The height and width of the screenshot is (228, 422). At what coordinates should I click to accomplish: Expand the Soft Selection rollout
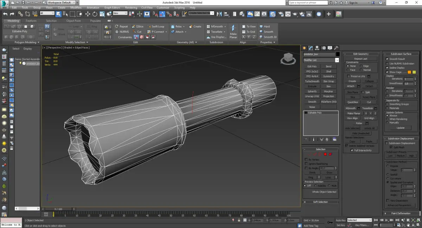[x=320, y=202]
